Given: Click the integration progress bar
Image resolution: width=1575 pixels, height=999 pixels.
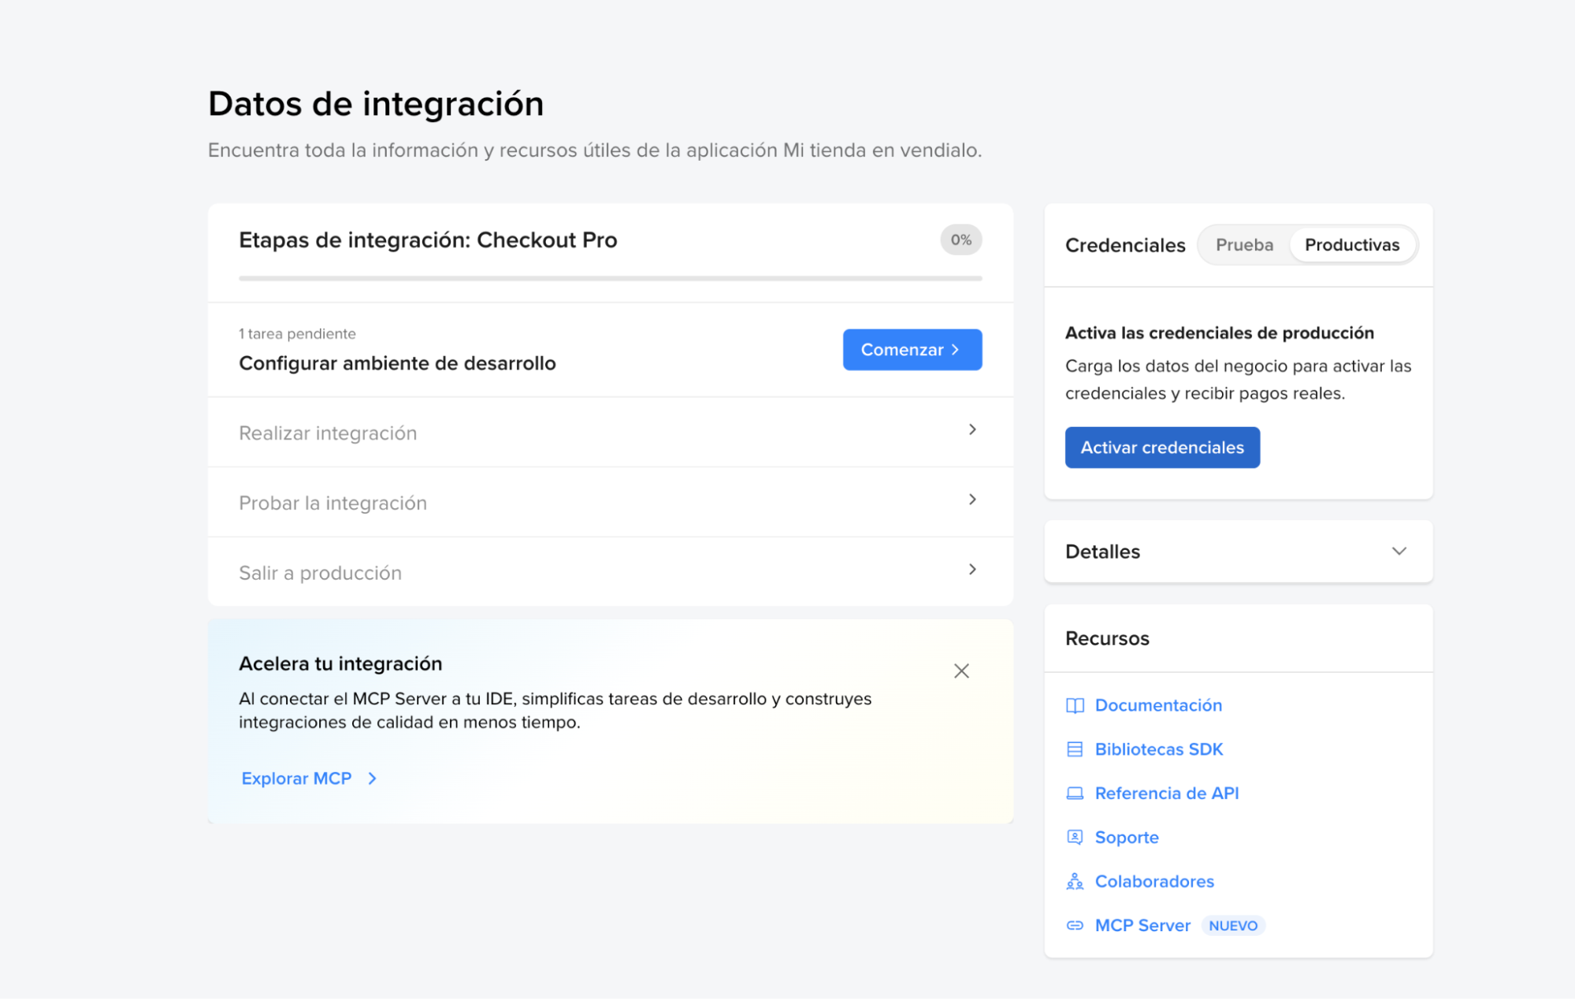Looking at the screenshot, I should point(610,278).
